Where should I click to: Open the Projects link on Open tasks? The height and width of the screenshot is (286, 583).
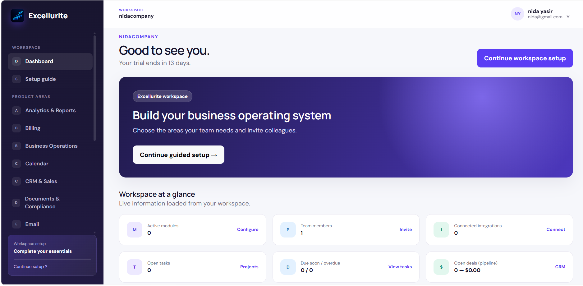tap(249, 267)
